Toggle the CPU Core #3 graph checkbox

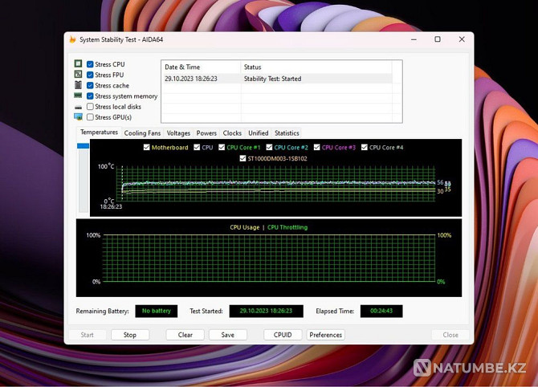click(316, 147)
